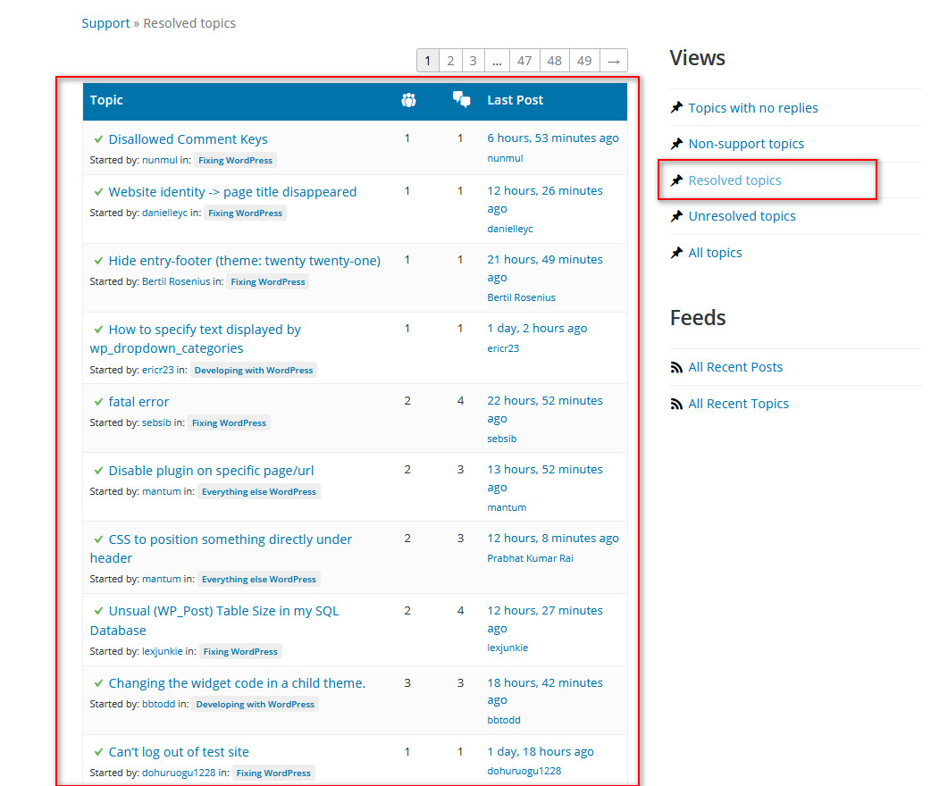Open Unsual WP_Post Table Size topic
The height and width of the screenshot is (786, 931).
214,621
